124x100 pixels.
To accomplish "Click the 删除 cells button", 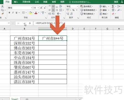I will point(104,10).
